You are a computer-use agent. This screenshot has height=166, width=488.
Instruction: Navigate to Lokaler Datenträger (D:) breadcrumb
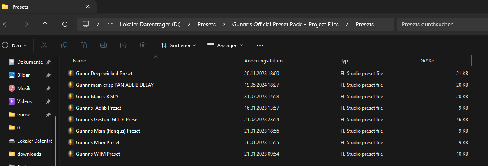point(150,24)
